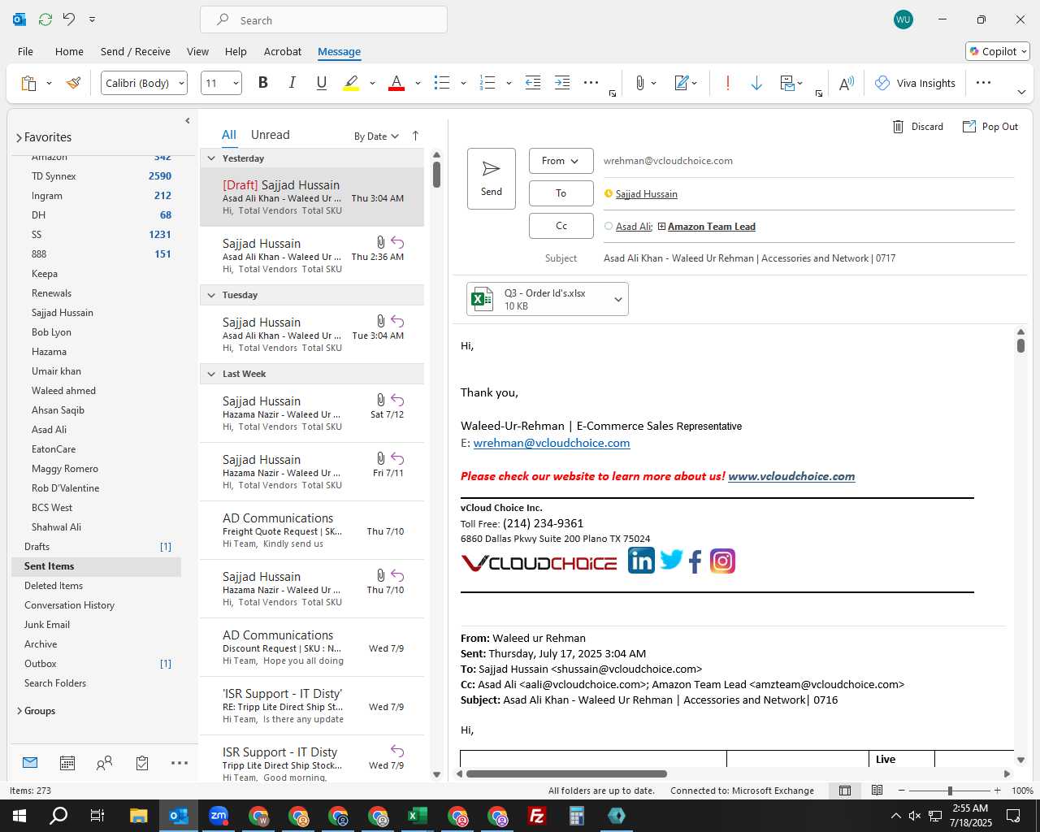Collapse the folder pane arrow
The image size is (1040, 832).
pos(188,121)
